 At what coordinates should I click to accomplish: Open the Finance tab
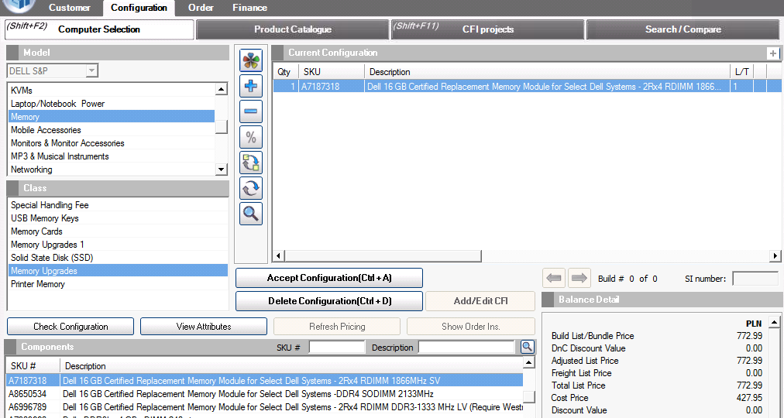tap(250, 8)
